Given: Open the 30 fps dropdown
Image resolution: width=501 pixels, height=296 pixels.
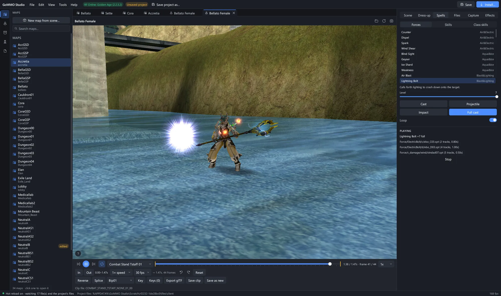Looking at the screenshot, I should [142, 272].
